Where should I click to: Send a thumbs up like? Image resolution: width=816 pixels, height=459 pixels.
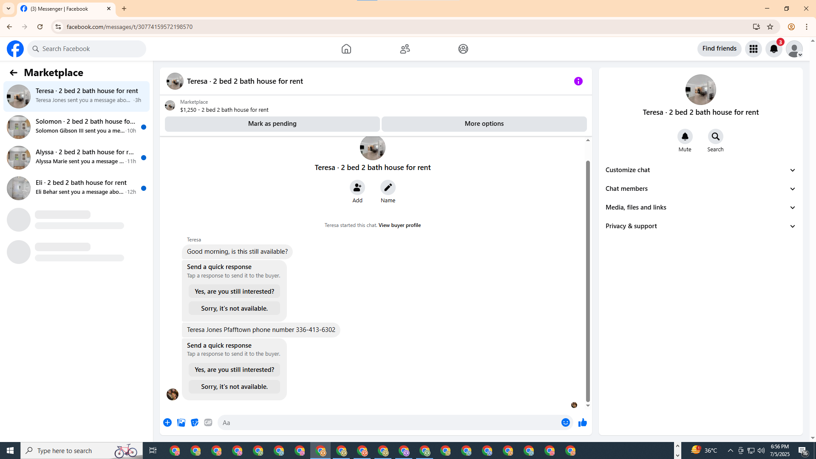582,422
